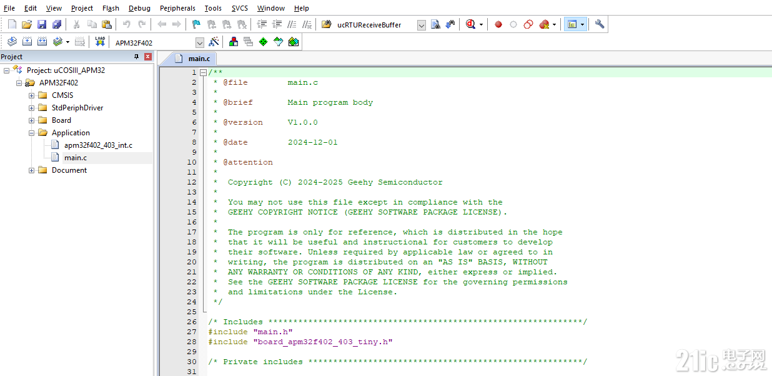Comment the selection using the toolbar icon
This screenshot has height=376, width=772.
pos(292,24)
